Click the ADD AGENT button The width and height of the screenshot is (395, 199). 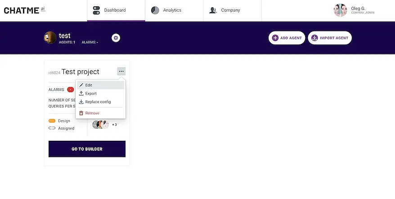[x=287, y=38]
